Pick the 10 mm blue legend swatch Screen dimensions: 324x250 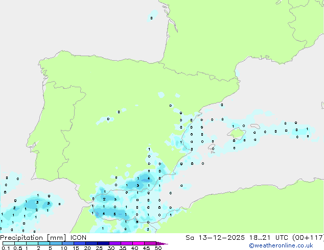[67, 243]
